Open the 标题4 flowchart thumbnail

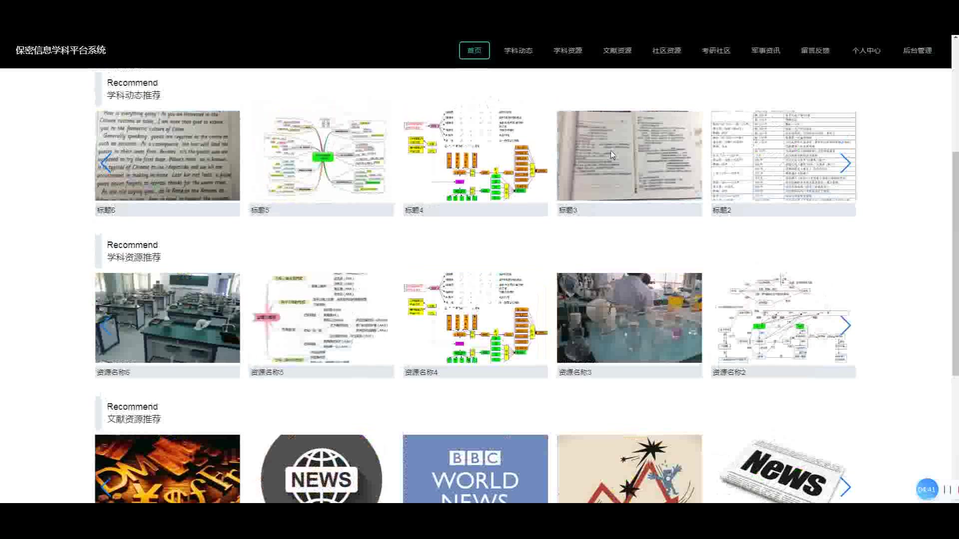tap(475, 156)
